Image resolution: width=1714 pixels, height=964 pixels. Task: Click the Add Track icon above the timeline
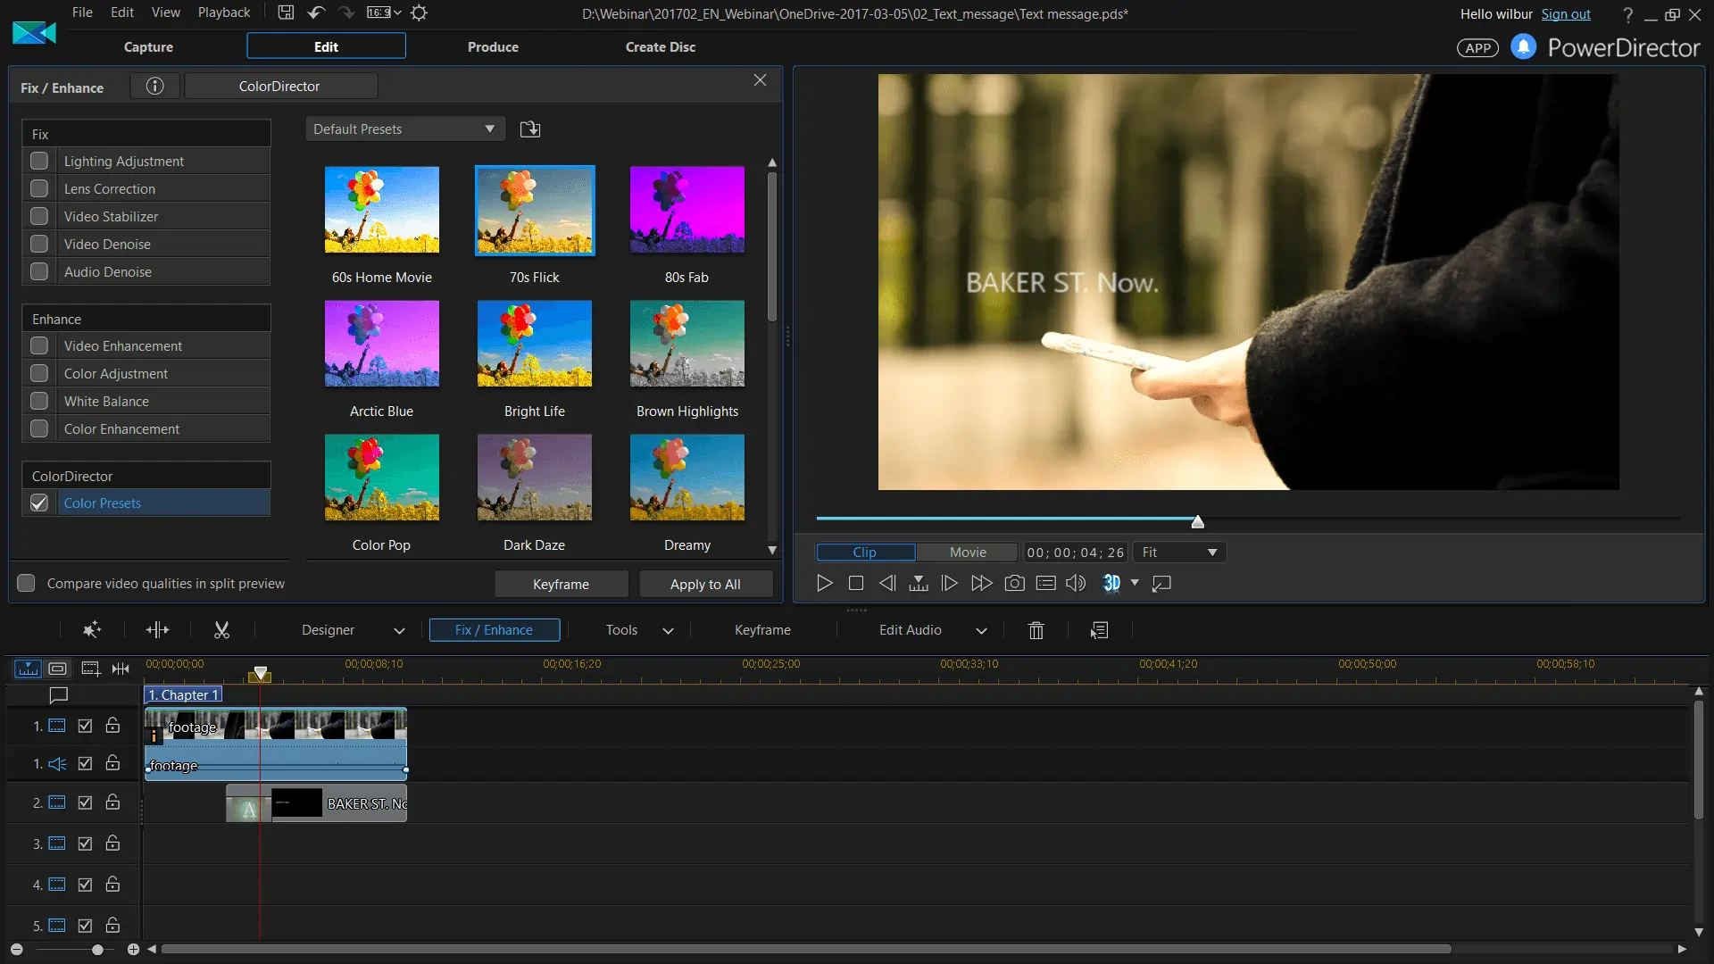tap(89, 669)
